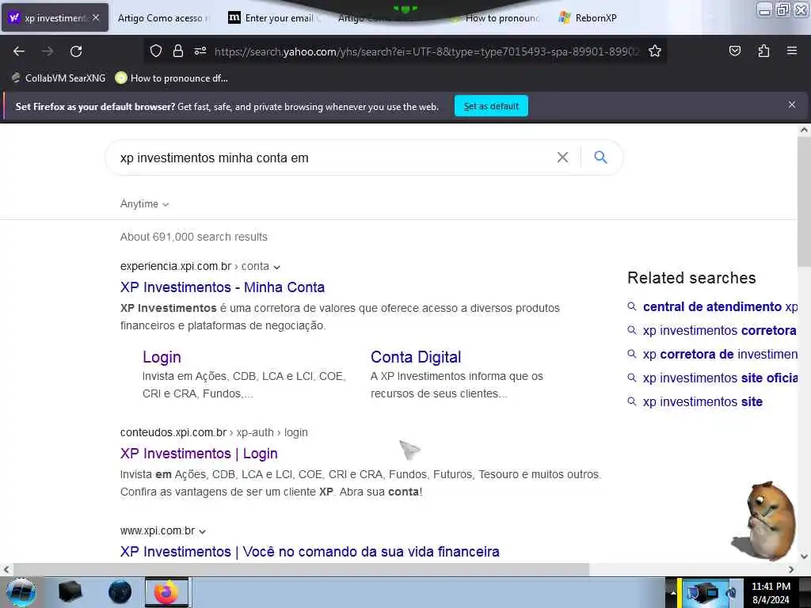The image size is (811, 608).
Task: Open the blue globe taskbar application
Action: click(x=120, y=592)
